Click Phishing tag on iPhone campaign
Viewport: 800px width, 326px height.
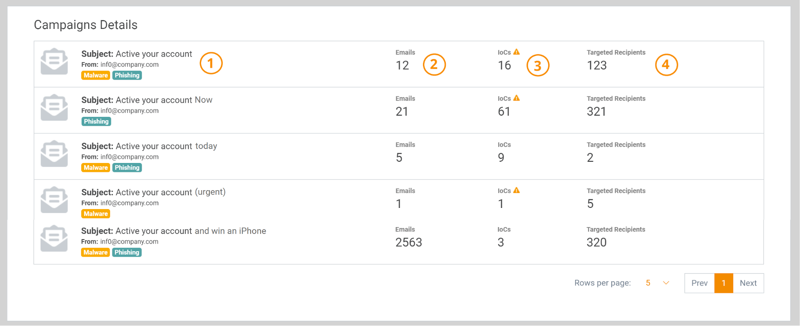(127, 252)
